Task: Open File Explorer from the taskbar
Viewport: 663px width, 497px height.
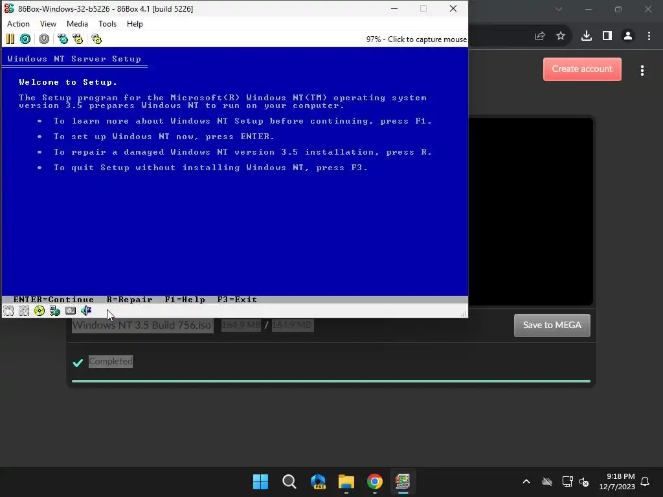Action: (x=346, y=481)
